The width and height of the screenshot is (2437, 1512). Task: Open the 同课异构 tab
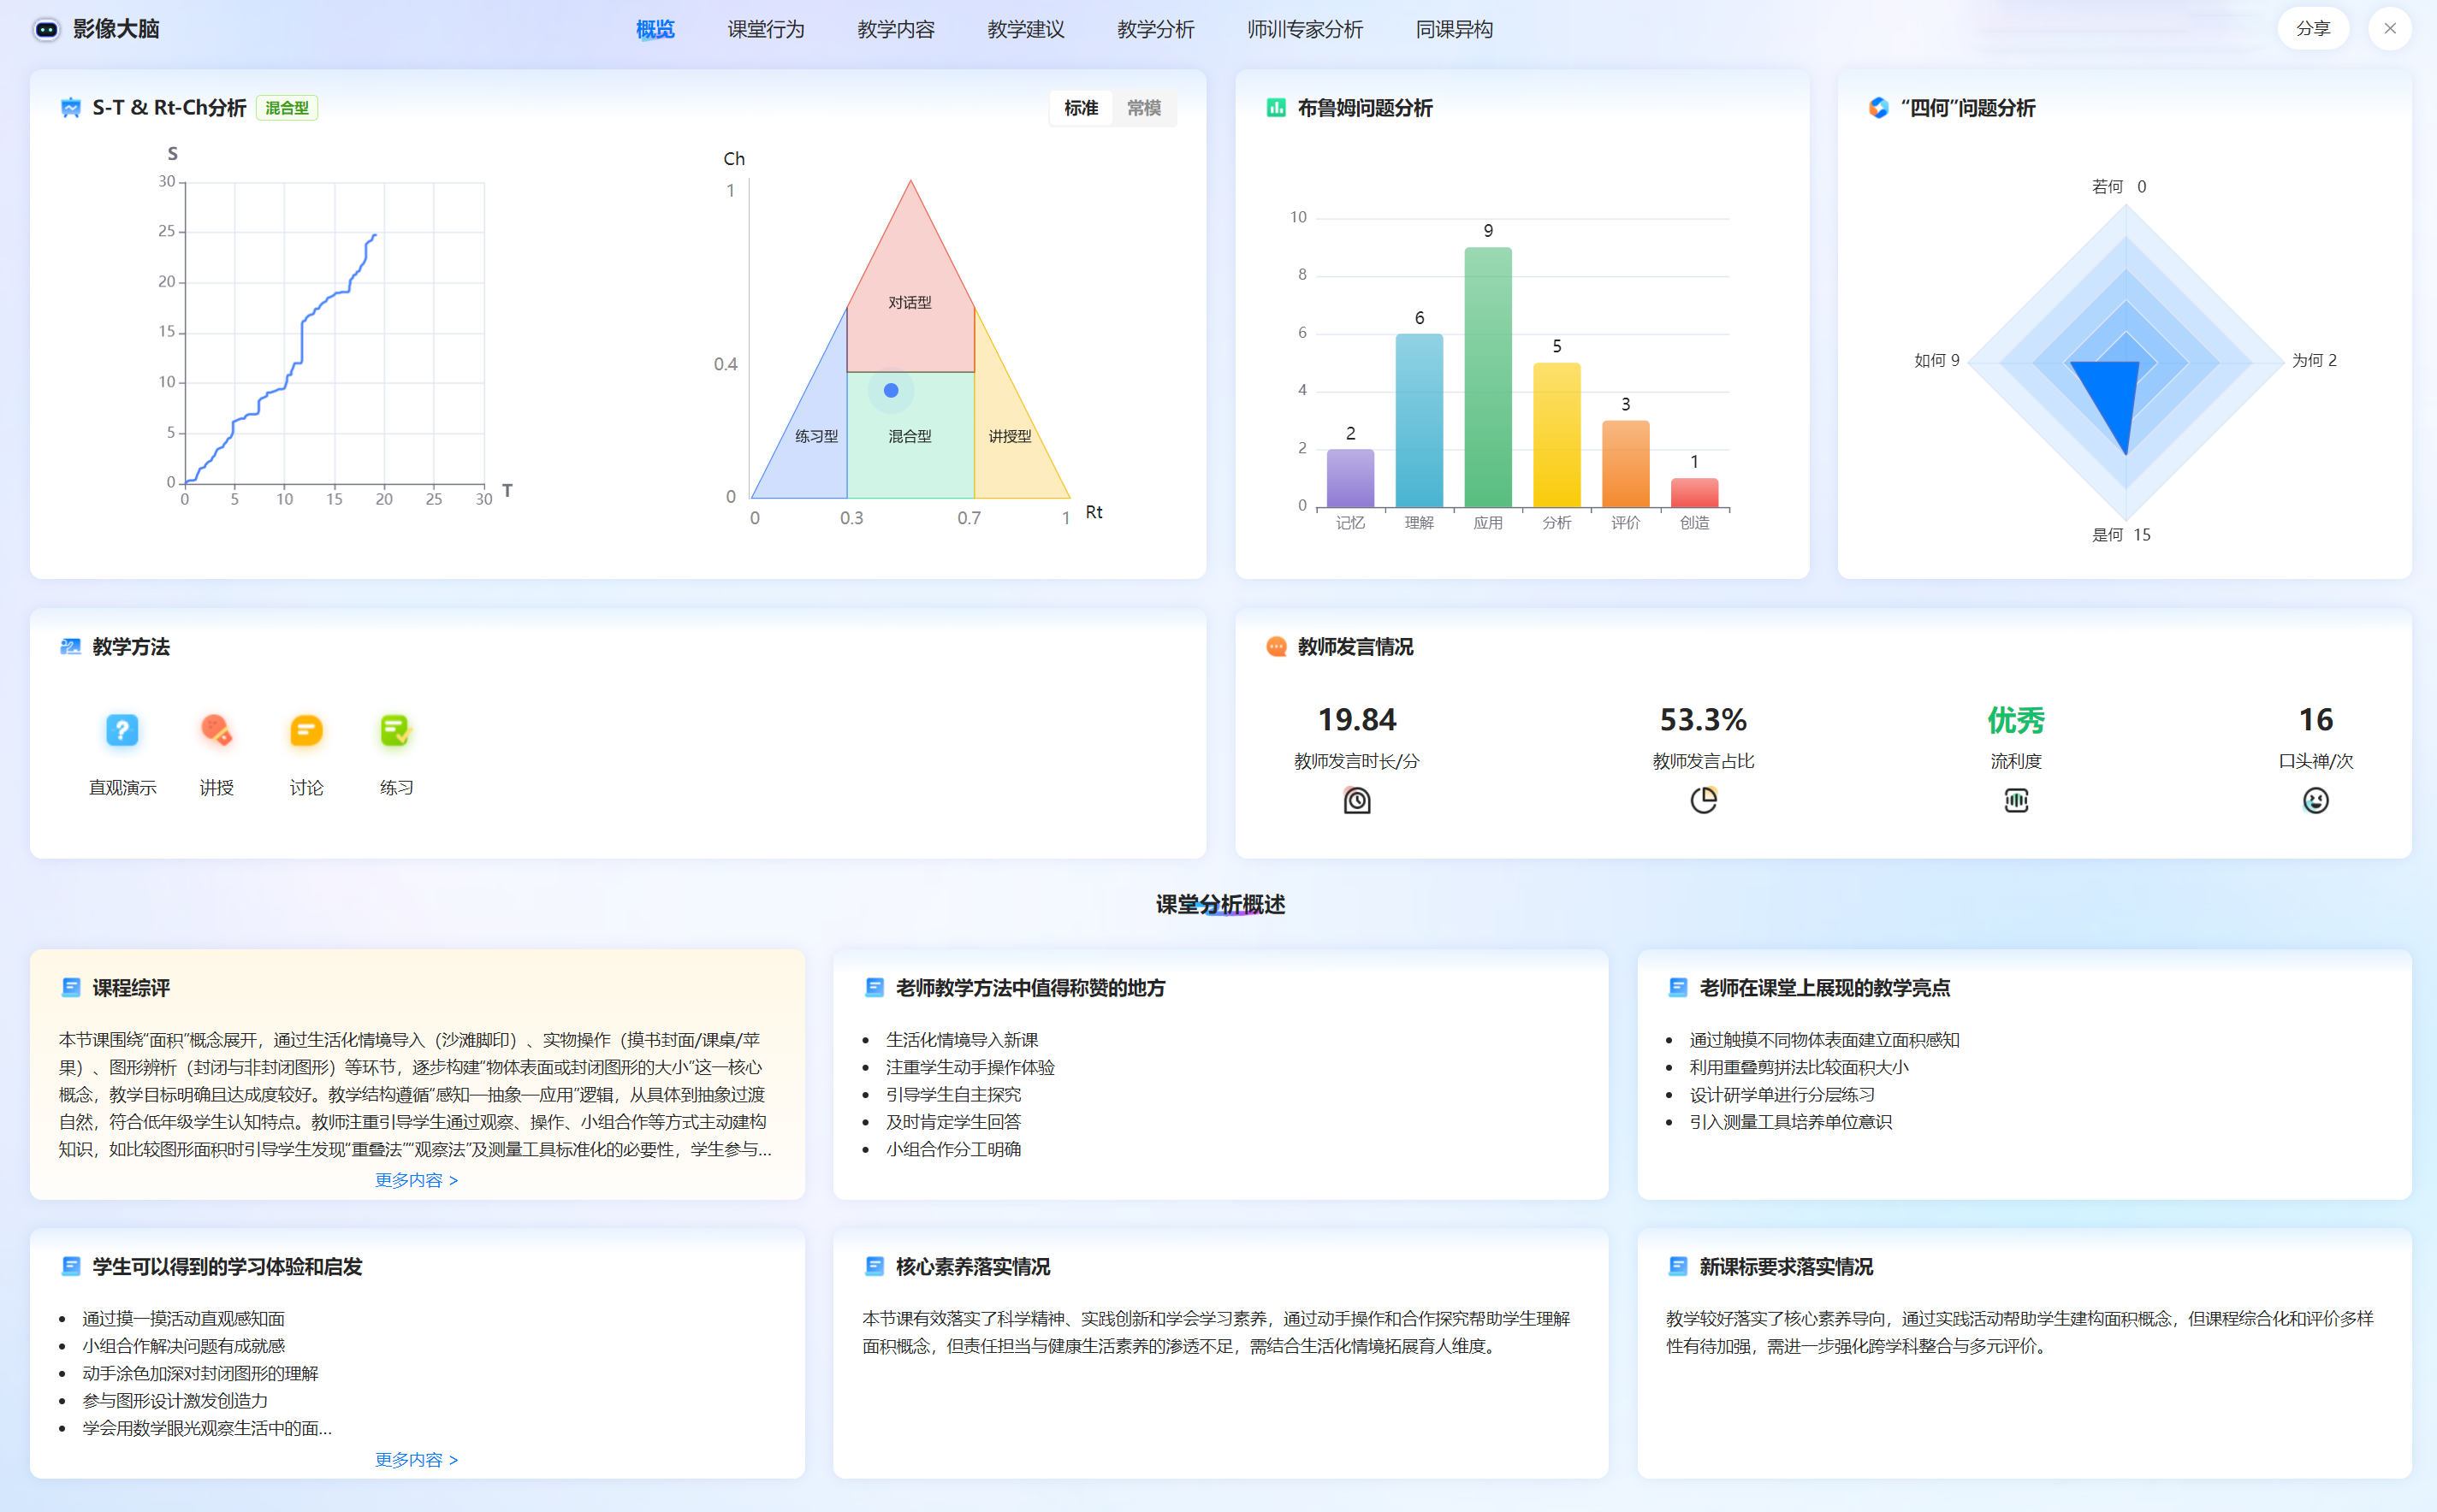pos(1454,29)
